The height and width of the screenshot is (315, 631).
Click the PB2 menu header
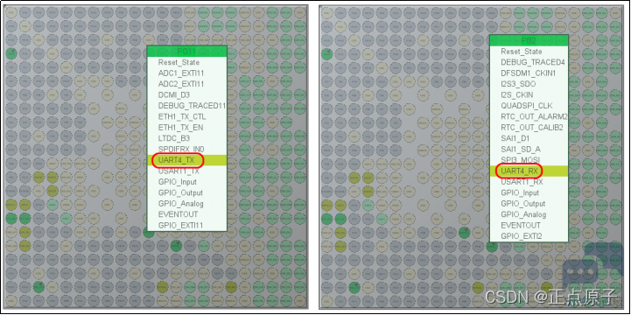click(x=529, y=40)
